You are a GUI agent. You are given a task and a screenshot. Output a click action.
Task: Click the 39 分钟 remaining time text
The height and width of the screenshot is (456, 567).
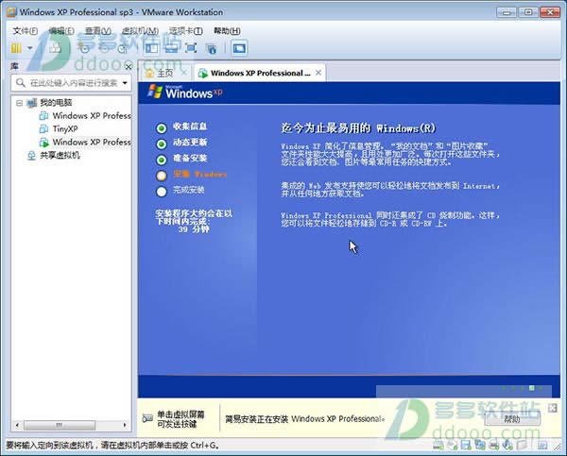pos(194,229)
